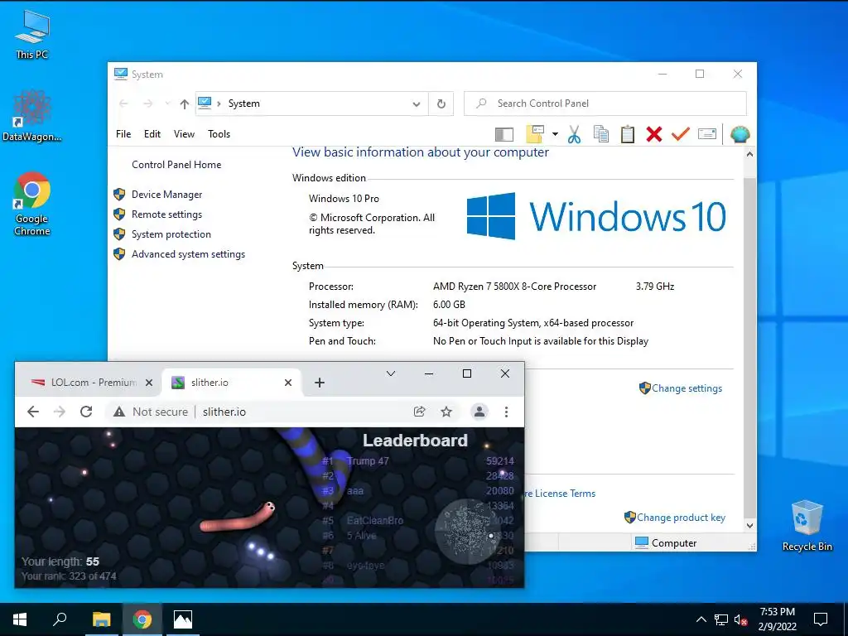Click the slither.io URL in address bar

click(x=224, y=412)
